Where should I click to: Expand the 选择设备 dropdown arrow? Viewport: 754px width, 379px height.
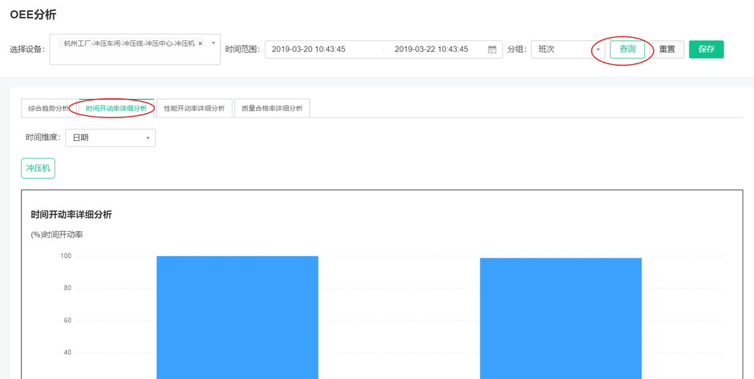(x=214, y=42)
